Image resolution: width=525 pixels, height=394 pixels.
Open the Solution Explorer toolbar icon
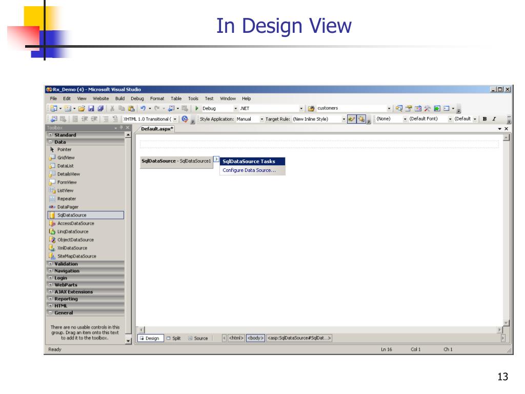399,108
